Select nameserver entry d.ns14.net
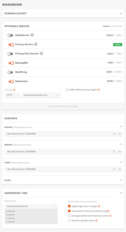The height and width of the screenshot is (232, 126). tap(11, 222)
